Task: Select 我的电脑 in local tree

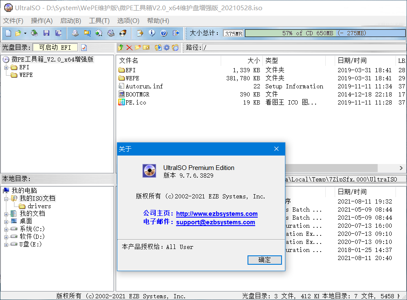Action: click(x=24, y=190)
